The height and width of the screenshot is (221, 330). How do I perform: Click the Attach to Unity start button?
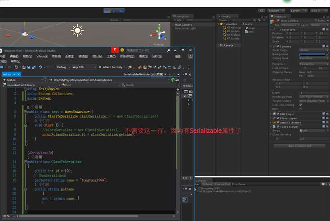(x=111, y=67)
